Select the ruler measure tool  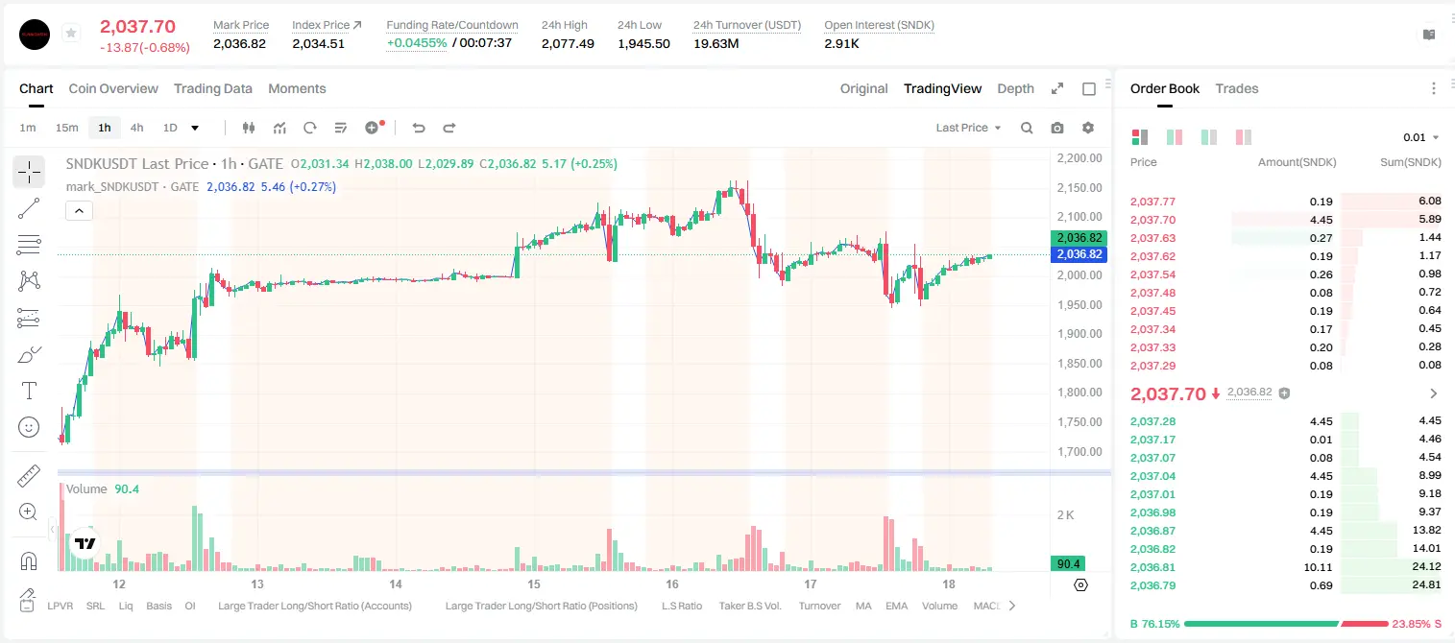pos(29,476)
